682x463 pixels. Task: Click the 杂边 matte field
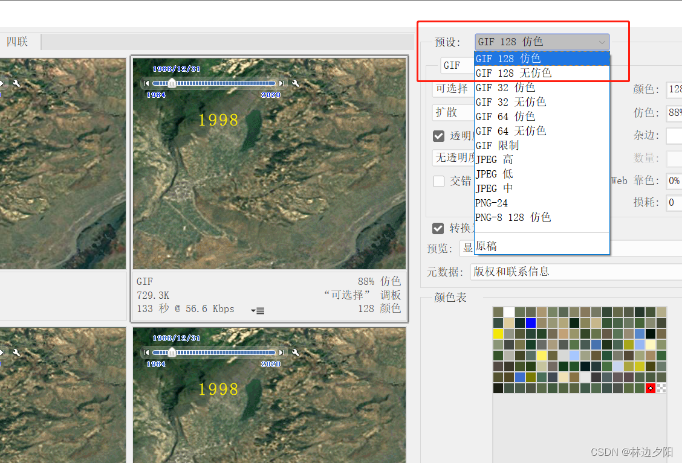[x=674, y=135]
